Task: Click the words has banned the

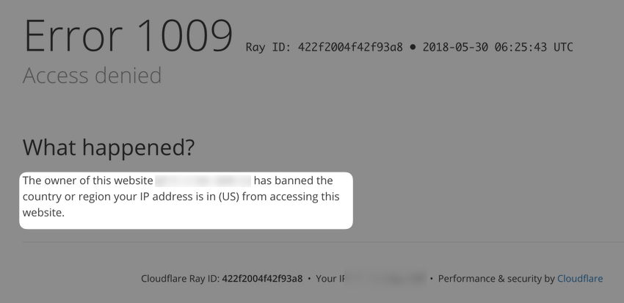Action: 294,180
